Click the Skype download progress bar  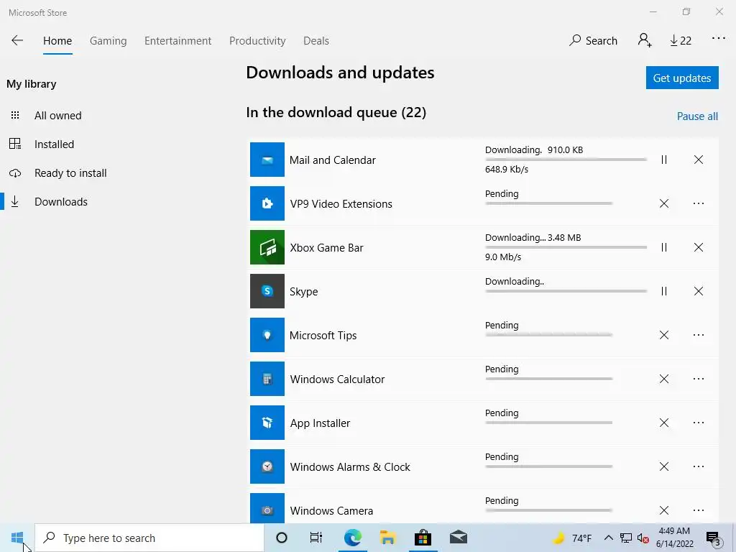[x=566, y=291]
